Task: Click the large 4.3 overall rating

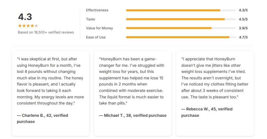Action: (x=25, y=17)
